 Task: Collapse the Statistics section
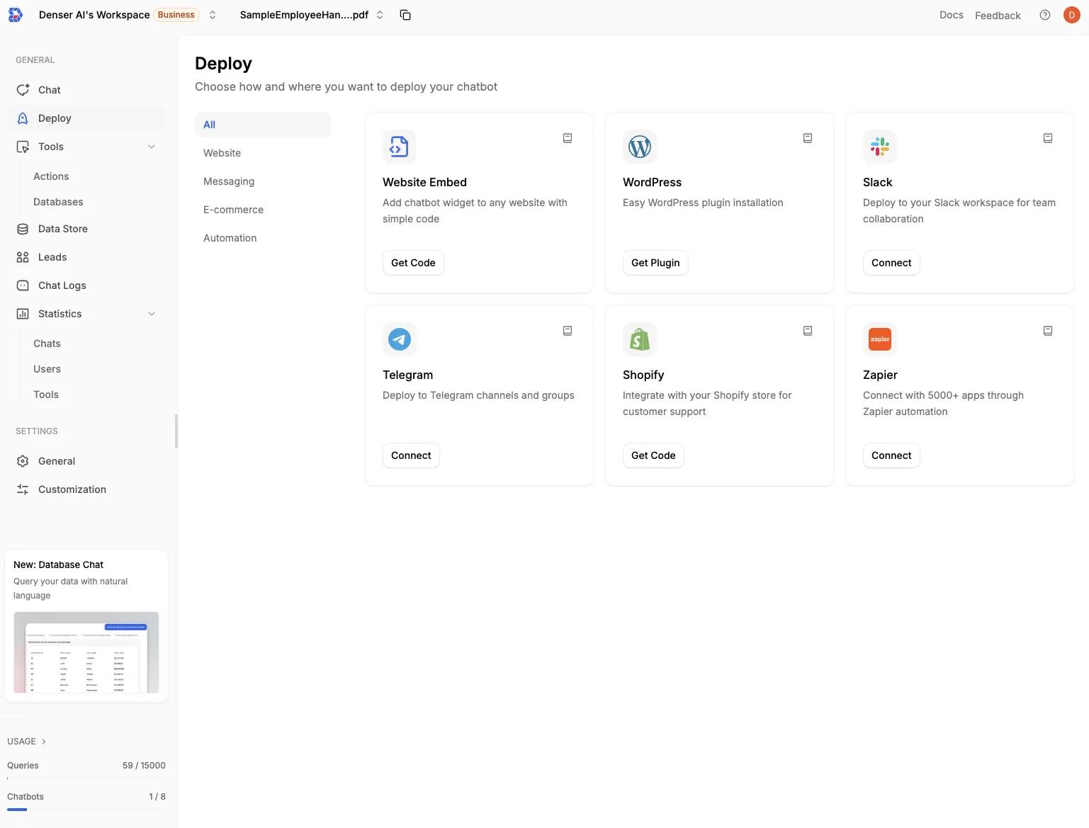tap(152, 313)
